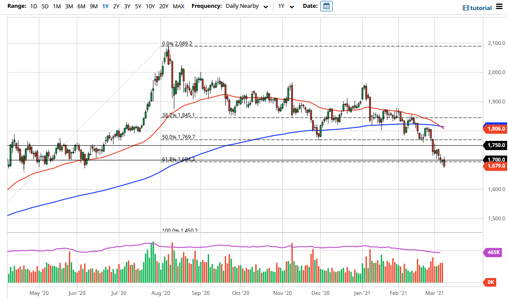This screenshot has width=508, height=301.
Task: Click the 38.2% 1,845.1 Fibonacci label
Action: (178, 115)
